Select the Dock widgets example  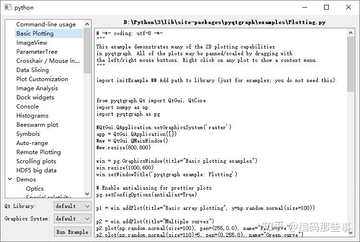pyautogui.click(x=35, y=97)
